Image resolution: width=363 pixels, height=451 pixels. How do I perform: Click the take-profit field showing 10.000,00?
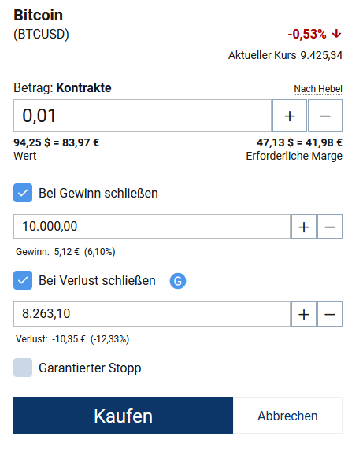(x=152, y=227)
